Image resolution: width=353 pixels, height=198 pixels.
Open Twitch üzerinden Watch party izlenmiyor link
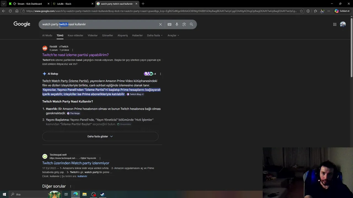tap(76, 163)
